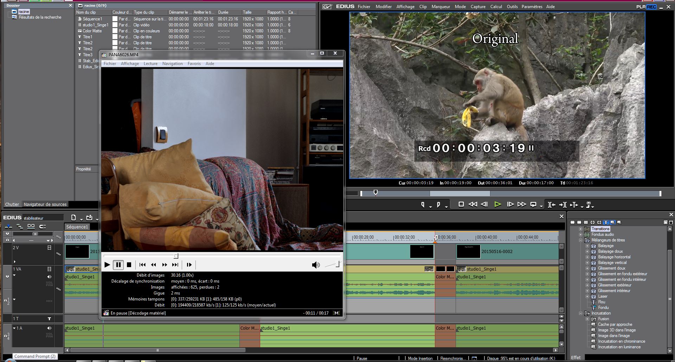Skip to next file in media player
The image size is (675, 362).
175,265
